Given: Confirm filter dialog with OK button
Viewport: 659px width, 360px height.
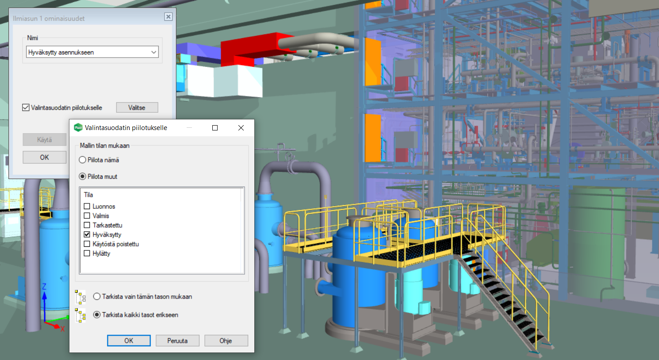Looking at the screenshot, I should pos(129,341).
